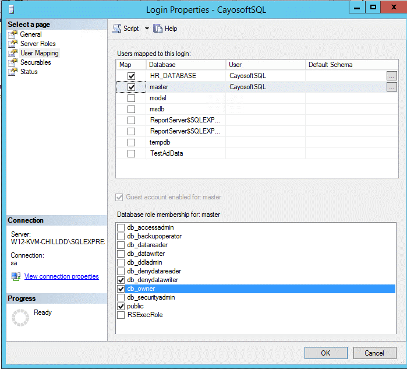Uncheck the public role checkbox
407x369 pixels.
(x=121, y=306)
